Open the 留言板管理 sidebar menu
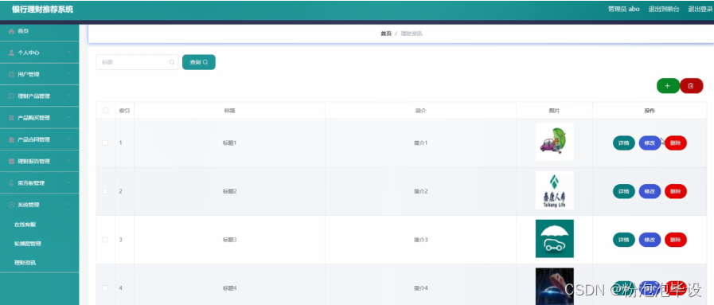The height and width of the screenshot is (305, 714). point(39,183)
